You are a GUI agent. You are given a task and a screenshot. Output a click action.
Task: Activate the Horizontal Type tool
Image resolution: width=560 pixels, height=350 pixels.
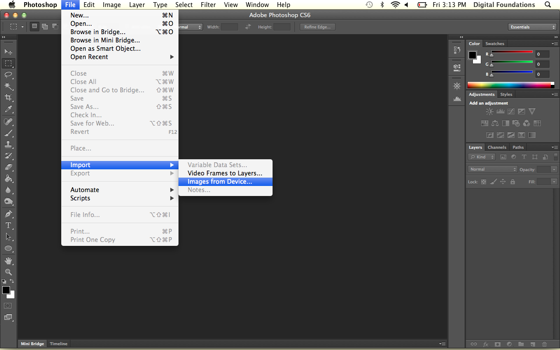(8, 225)
